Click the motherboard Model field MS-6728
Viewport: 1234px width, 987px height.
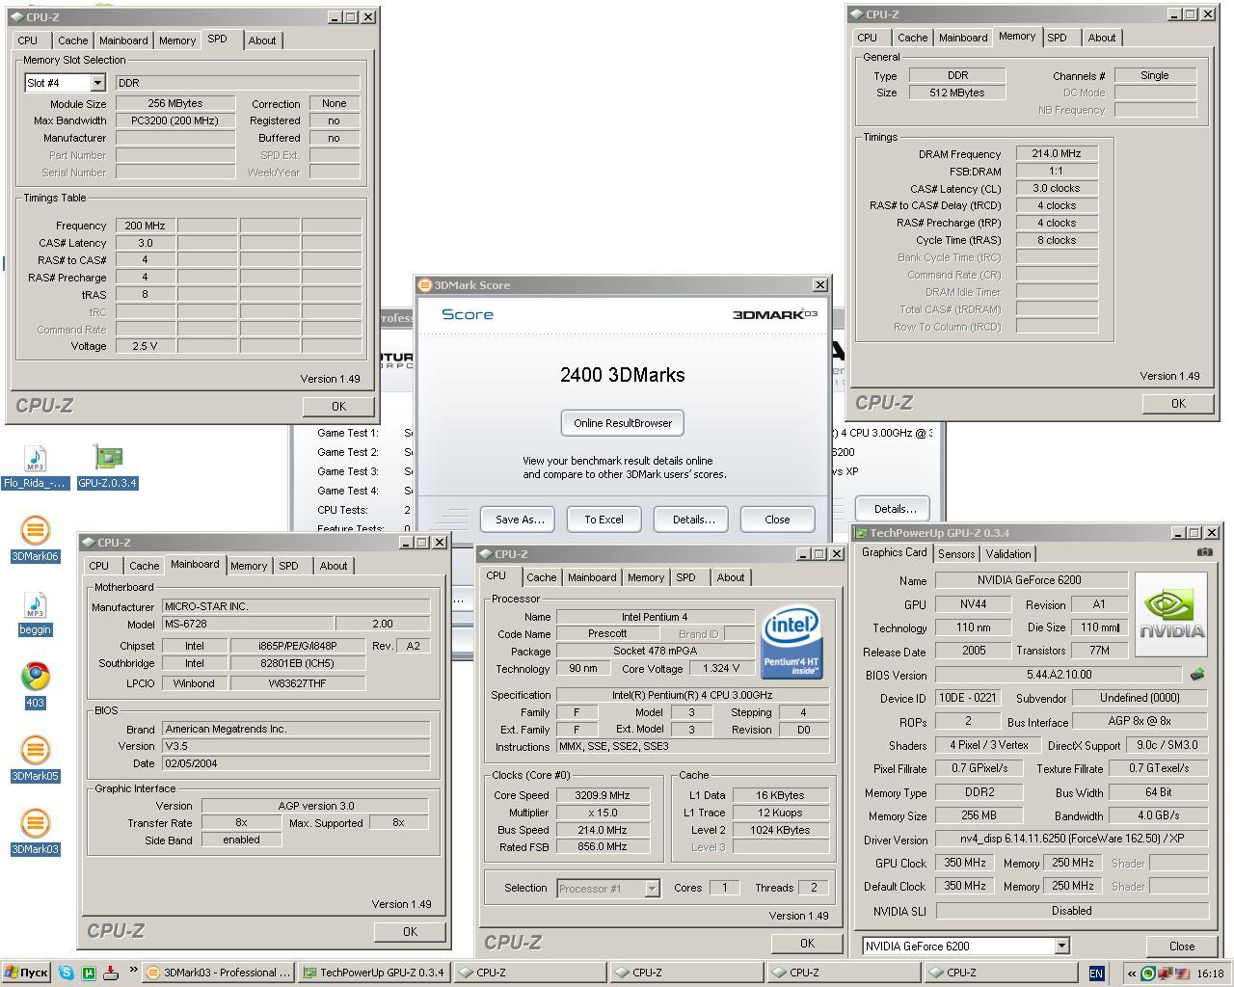pos(248,625)
